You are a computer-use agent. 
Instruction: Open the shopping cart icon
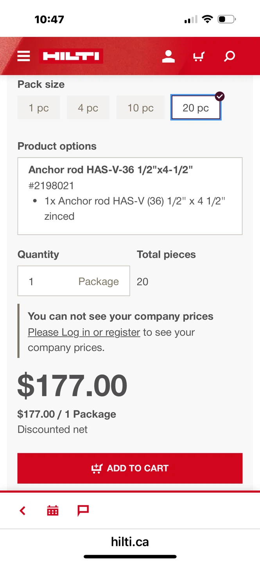click(x=199, y=56)
